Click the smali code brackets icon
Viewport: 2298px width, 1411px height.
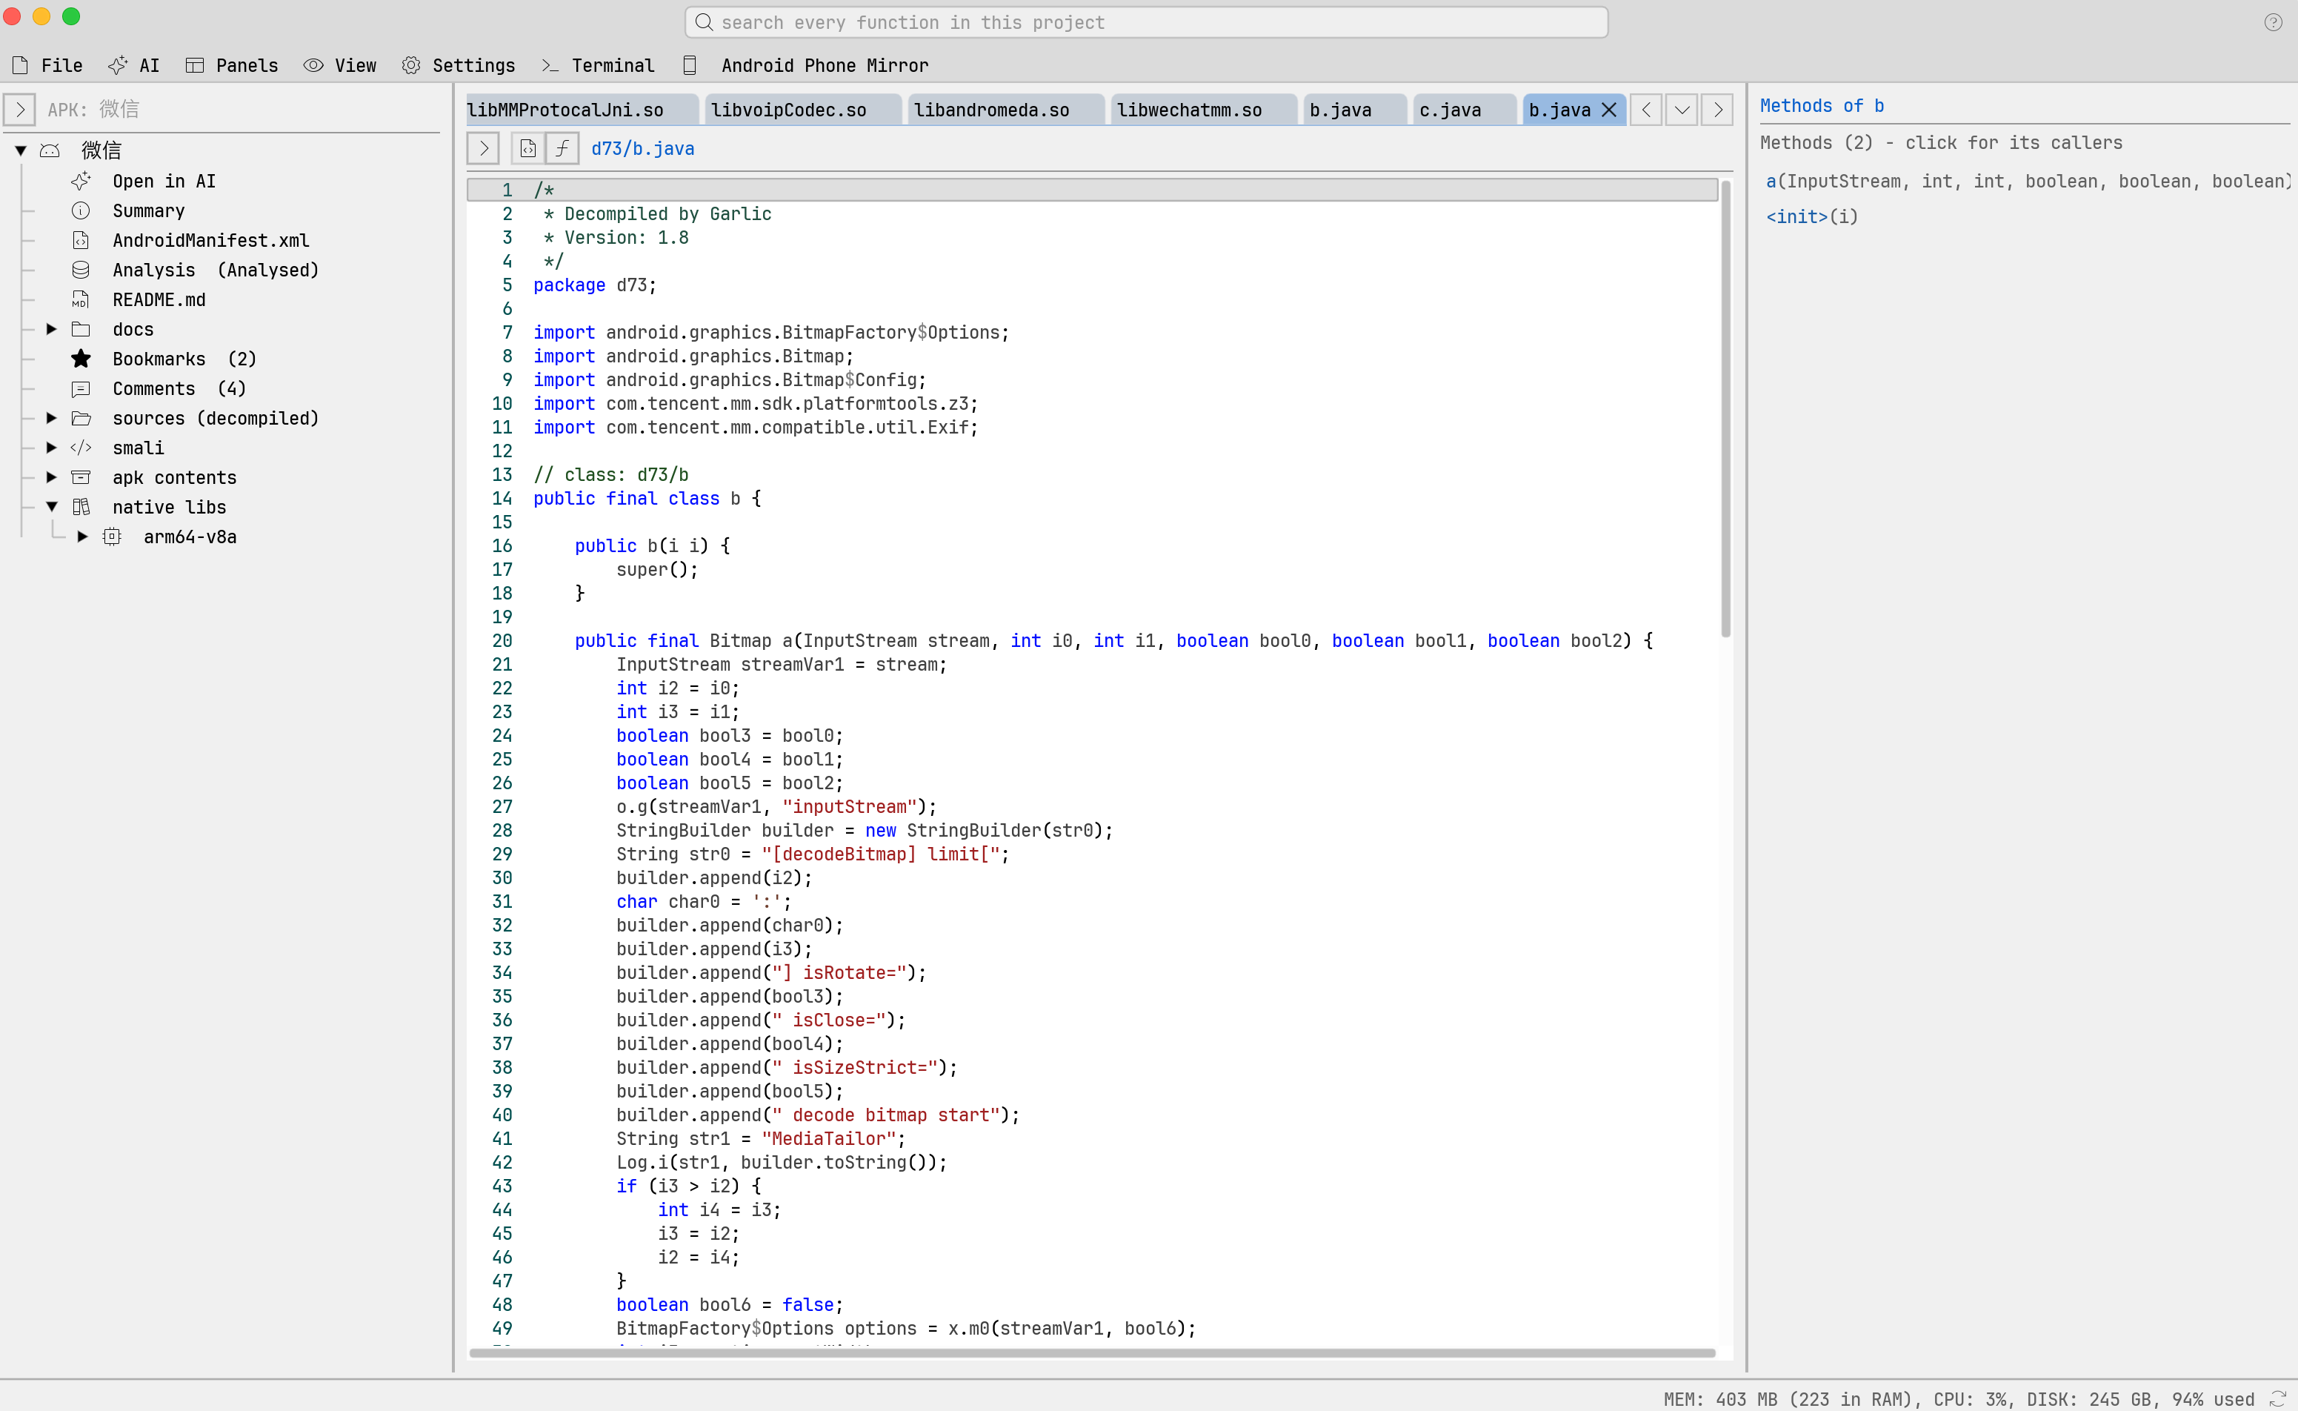click(81, 448)
